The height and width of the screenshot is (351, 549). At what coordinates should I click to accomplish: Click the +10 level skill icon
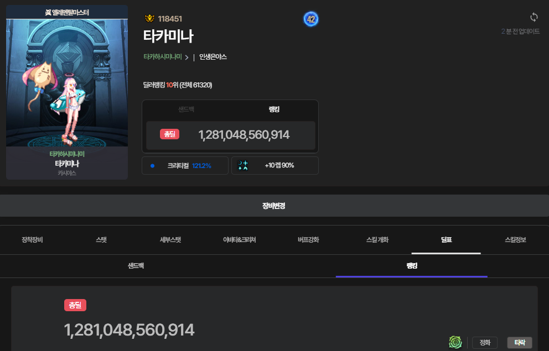pyautogui.click(x=242, y=165)
